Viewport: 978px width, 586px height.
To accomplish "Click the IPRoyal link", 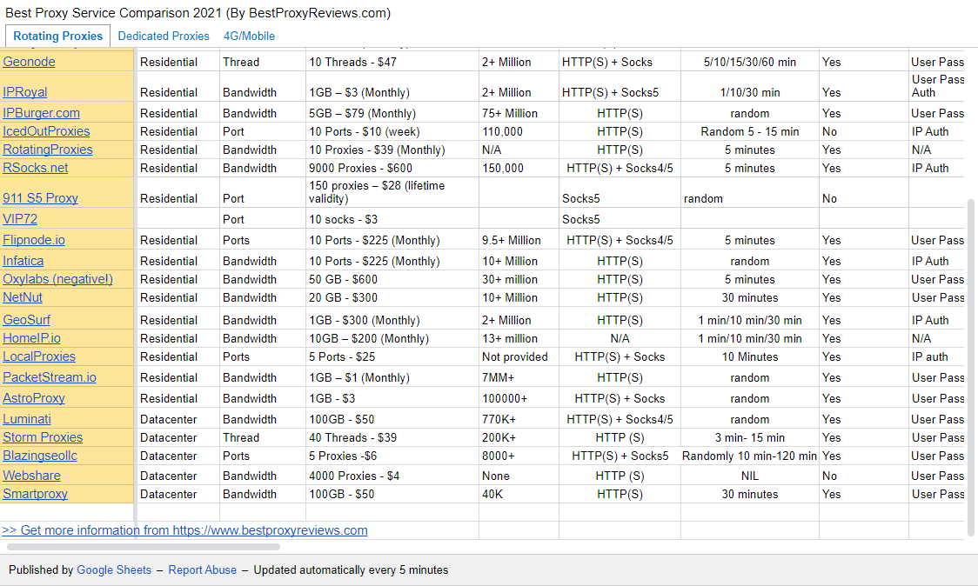I will [x=25, y=92].
